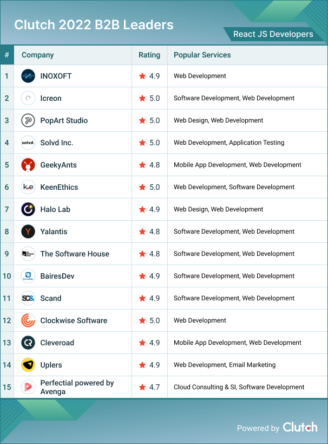Click the Scand company name
Viewport: 328px width, 444px height.
point(51,298)
